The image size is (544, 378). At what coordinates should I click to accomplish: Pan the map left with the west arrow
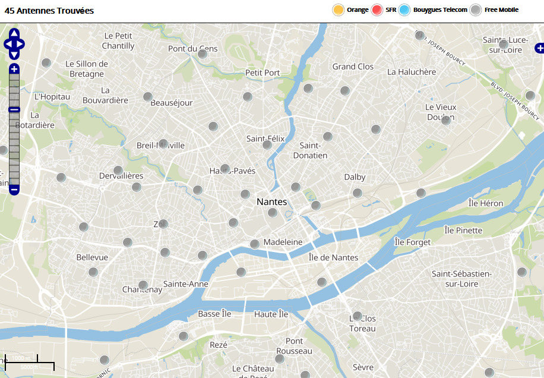pos(8,44)
